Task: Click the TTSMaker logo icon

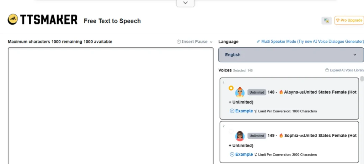Action: point(13,19)
